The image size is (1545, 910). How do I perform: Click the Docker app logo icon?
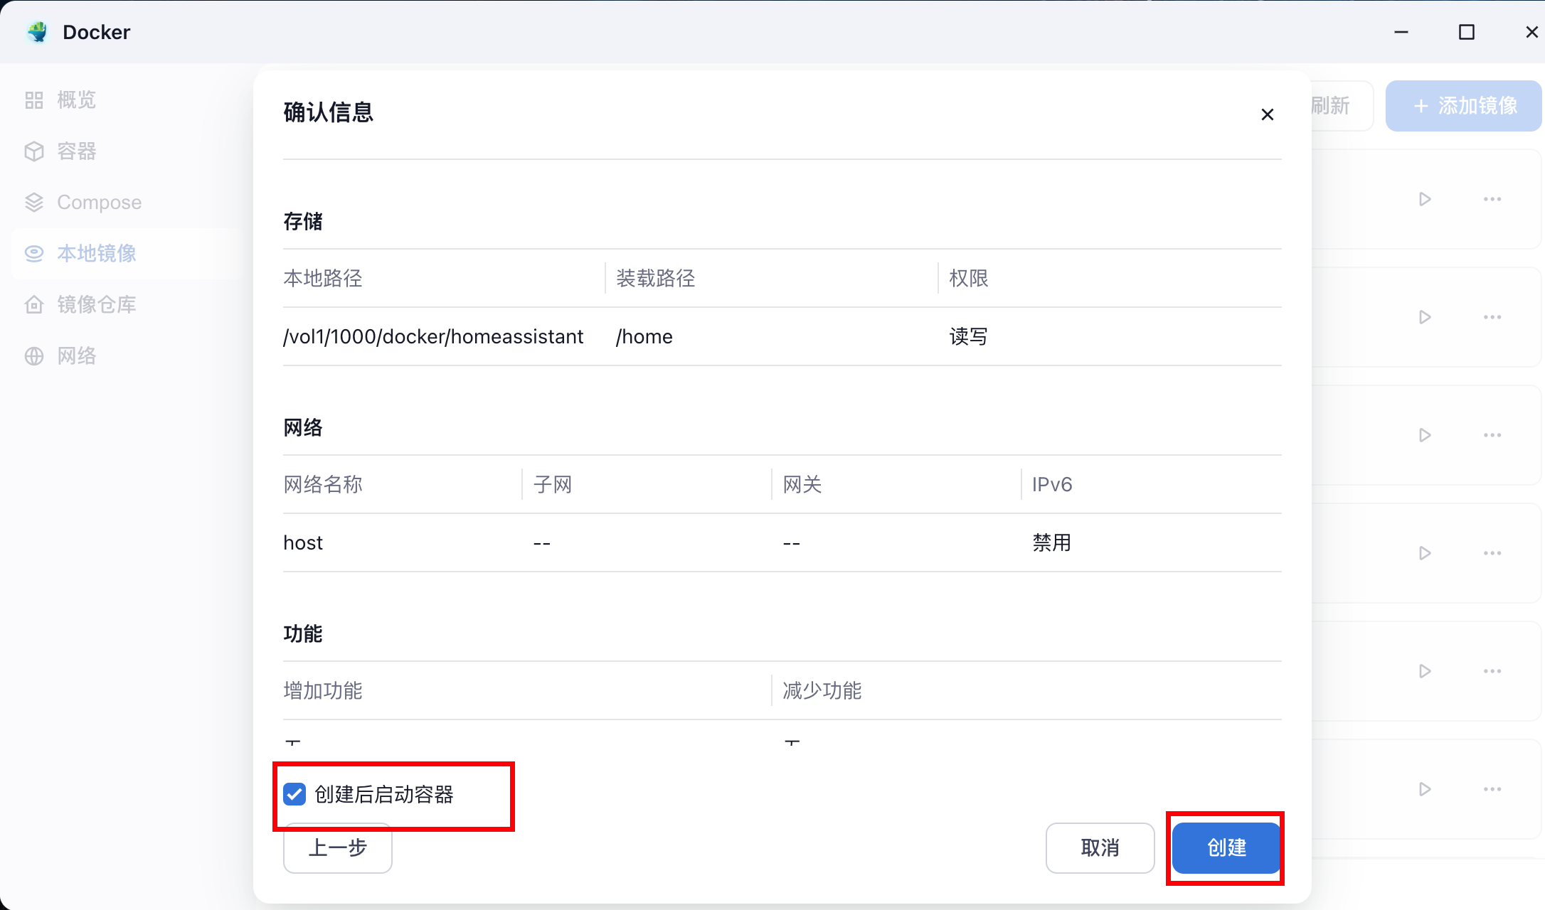37,32
